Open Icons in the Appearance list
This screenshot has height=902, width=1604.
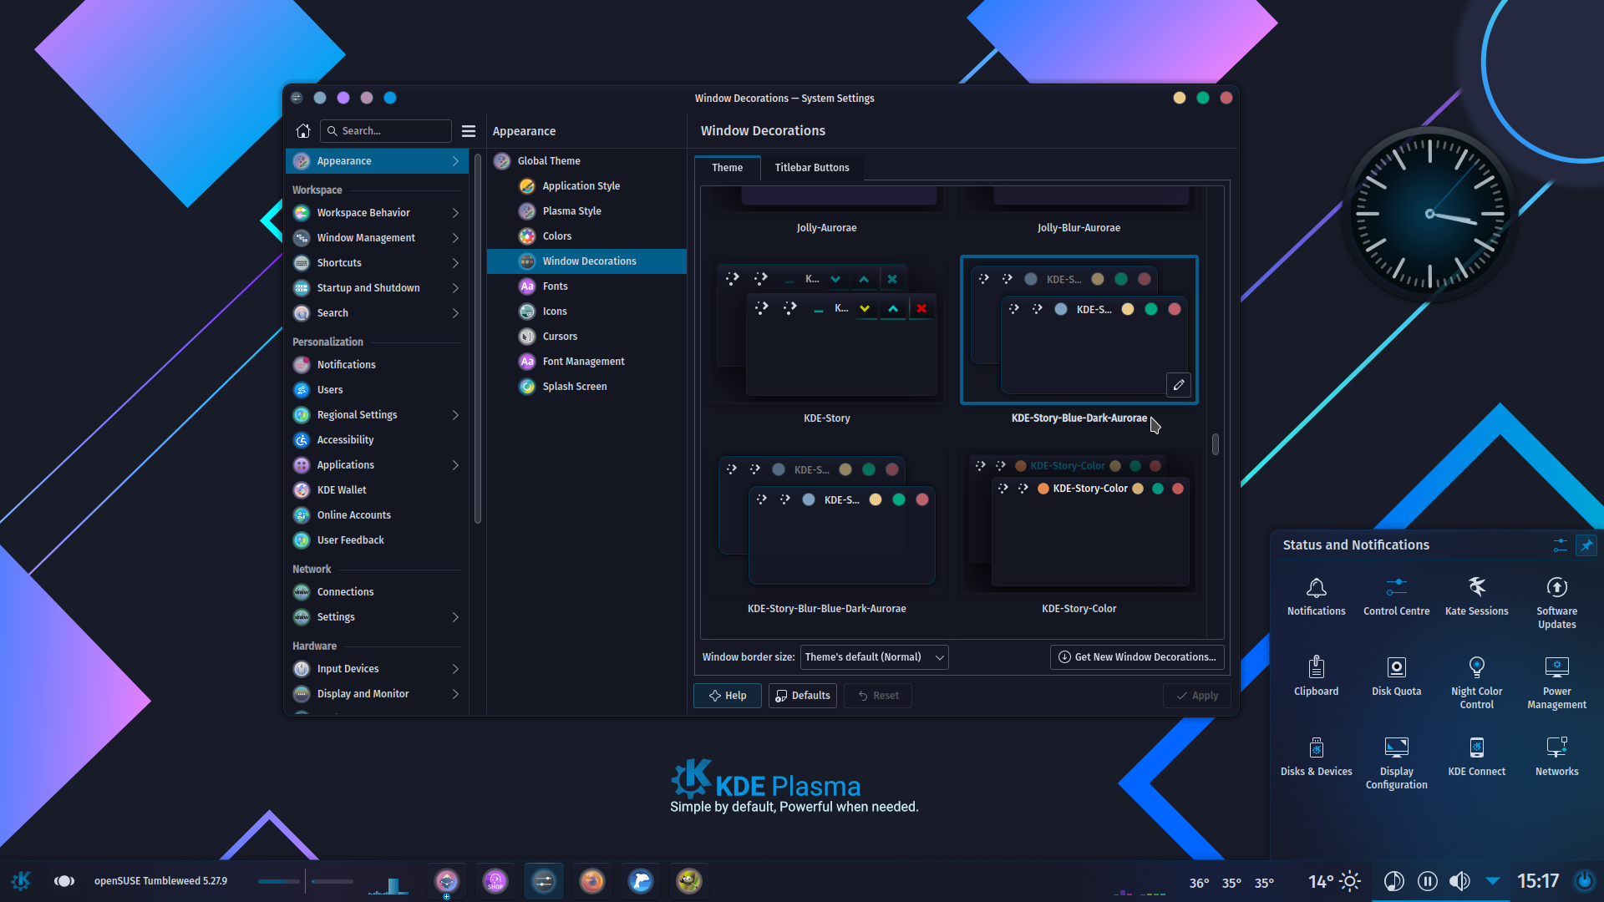coord(586,312)
